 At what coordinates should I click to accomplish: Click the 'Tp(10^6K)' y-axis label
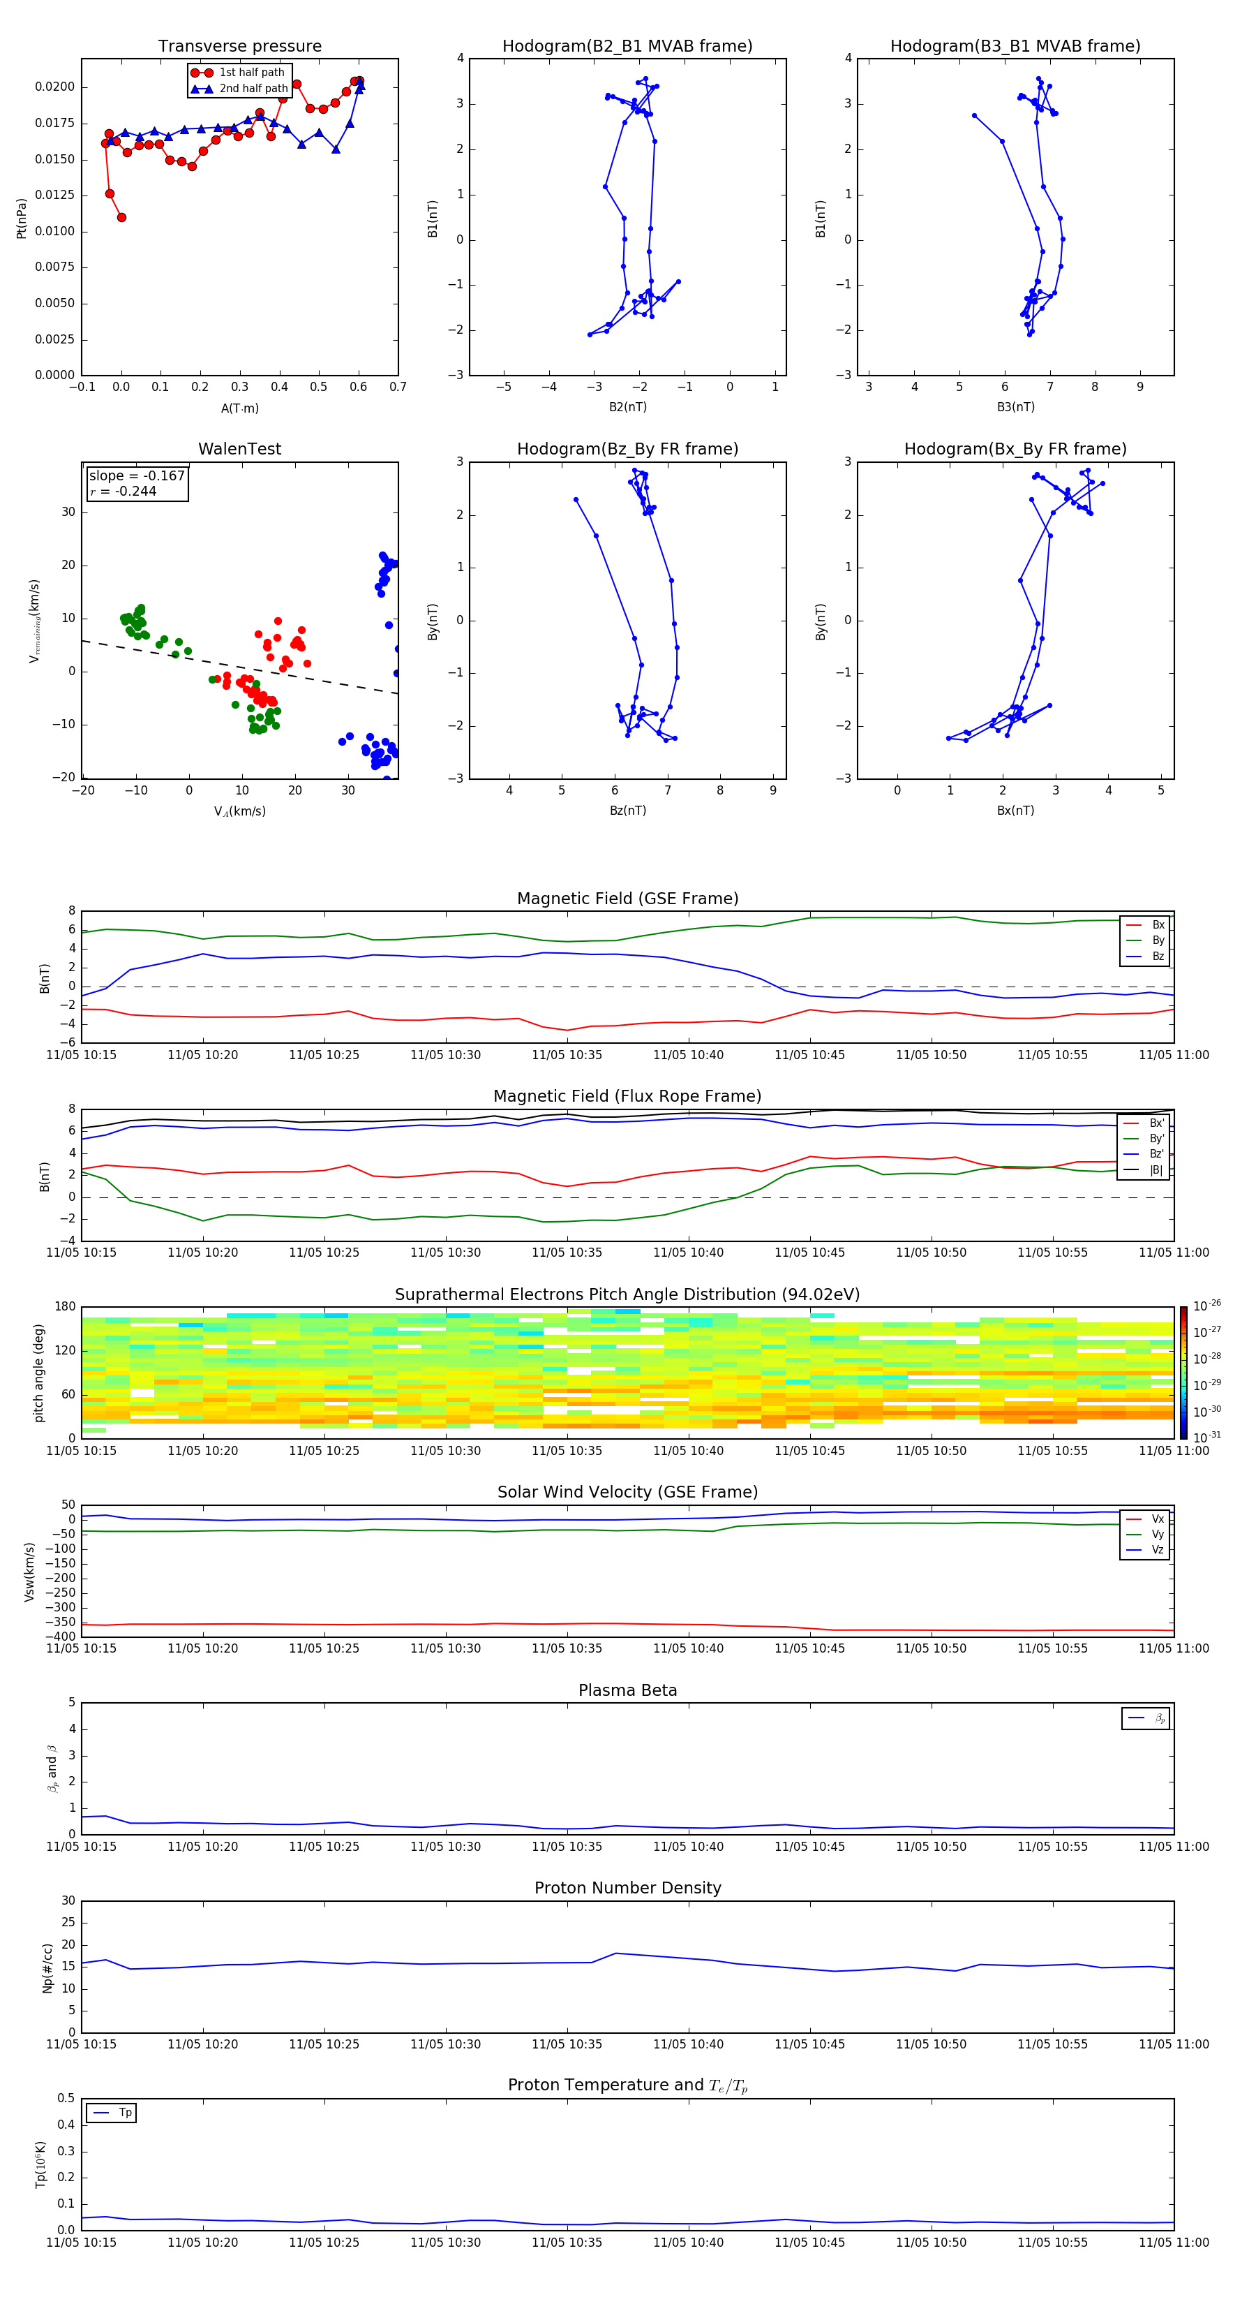[x=40, y=2164]
